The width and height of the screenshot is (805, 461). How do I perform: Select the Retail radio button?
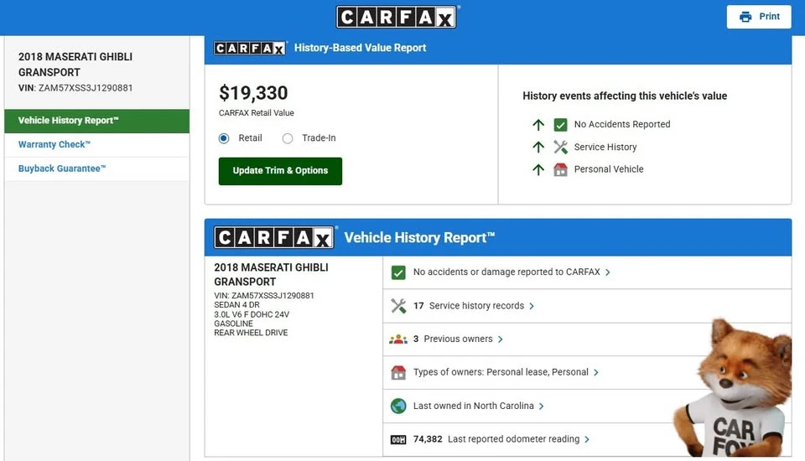pyautogui.click(x=224, y=138)
